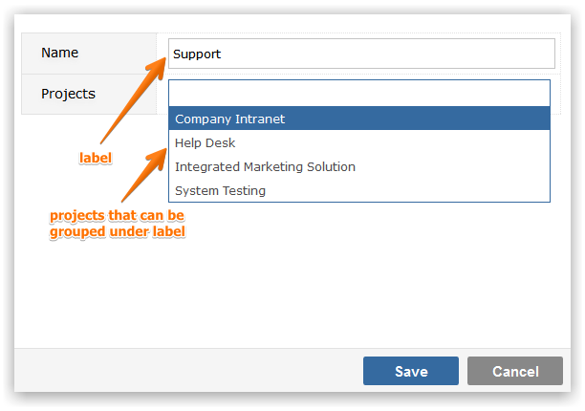The width and height of the screenshot is (585, 411).
Task: Cancel the label dialog
Action: pyautogui.click(x=515, y=371)
